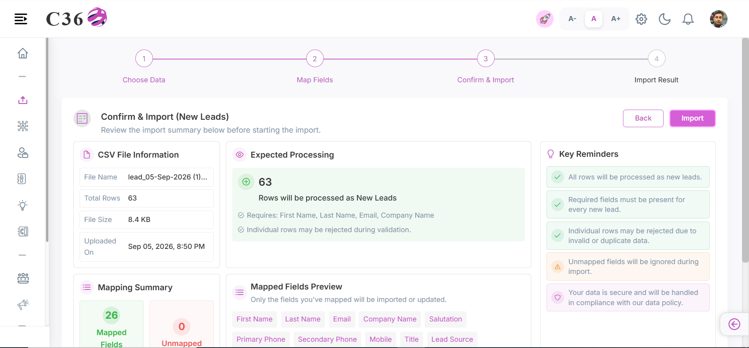Click the 0 Unmapped card
The image size is (749, 348).
(x=181, y=324)
